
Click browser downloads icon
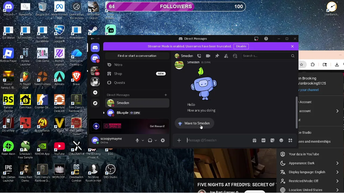(x=337, y=65)
